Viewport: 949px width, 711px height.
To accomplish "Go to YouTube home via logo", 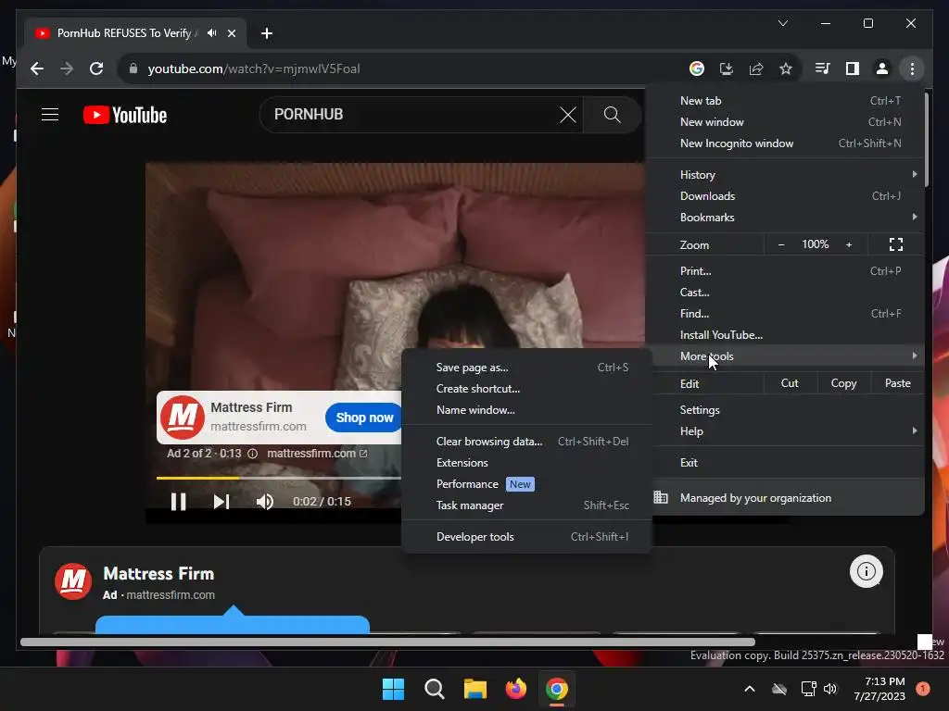I will coord(125,115).
